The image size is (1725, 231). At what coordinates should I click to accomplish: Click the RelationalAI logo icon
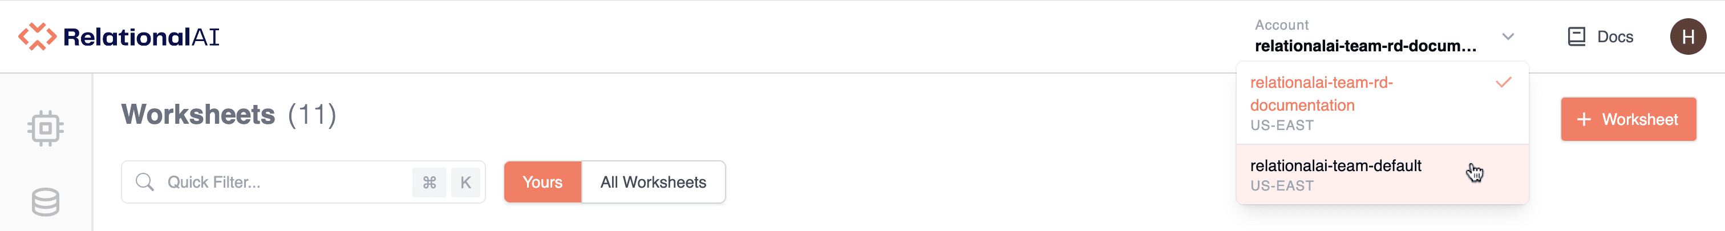tap(37, 37)
